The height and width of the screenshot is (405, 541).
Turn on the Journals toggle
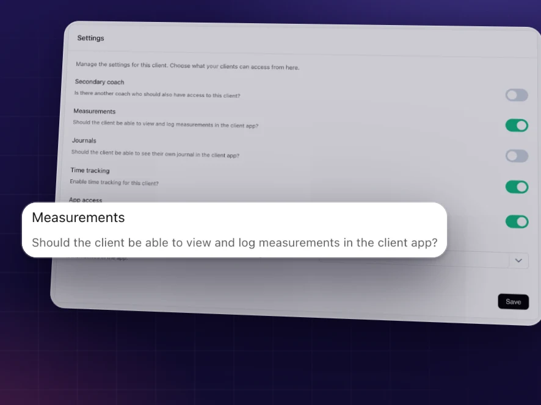(x=517, y=156)
